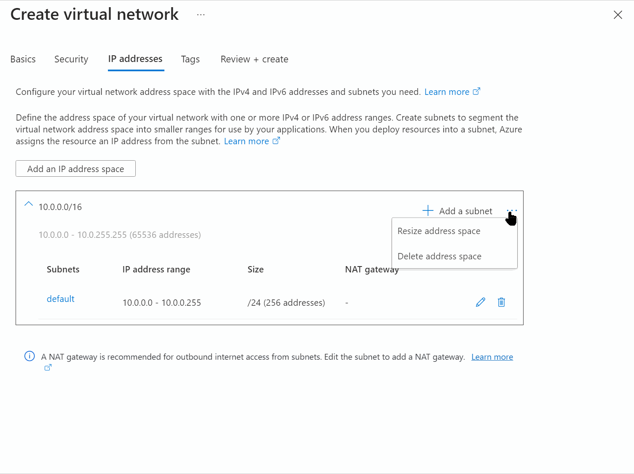The image size is (634, 474).
Task: Go to the Review + create tab
Action: pyautogui.click(x=254, y=59)
